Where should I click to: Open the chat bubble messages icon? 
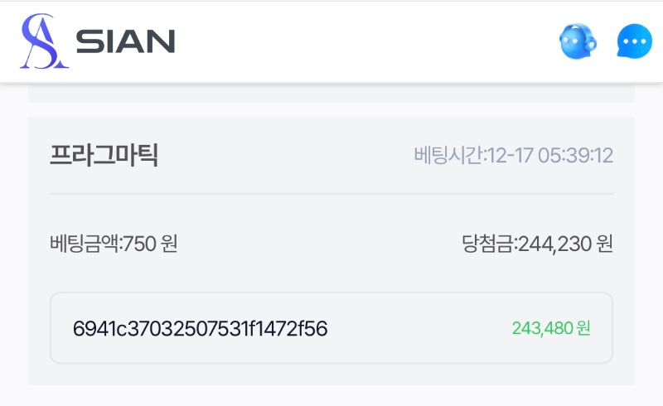635,41
